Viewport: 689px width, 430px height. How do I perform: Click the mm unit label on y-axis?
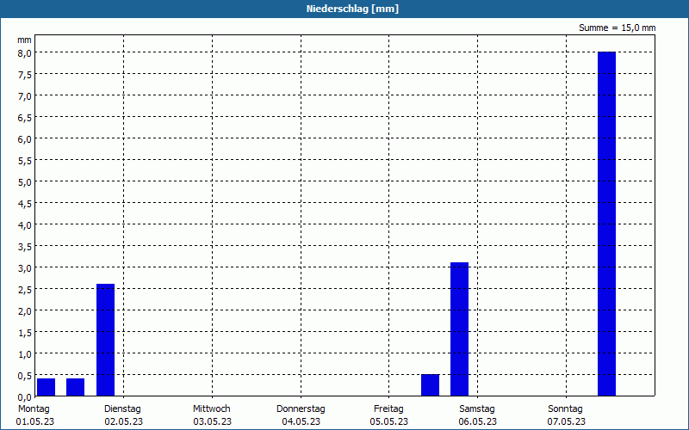click(25, 40)
